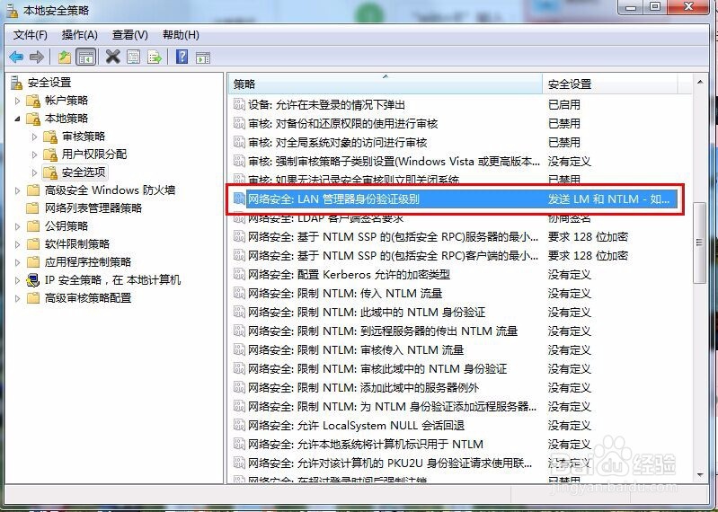This screenshot has height=512, width=718.
Task: Select IP 安全策略，在 本地计算机
Action: click(112, 280)
